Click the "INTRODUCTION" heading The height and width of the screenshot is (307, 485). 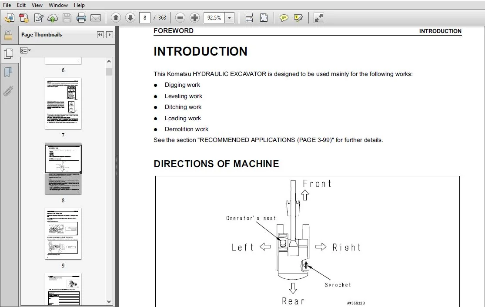click(x=201, y=51)
